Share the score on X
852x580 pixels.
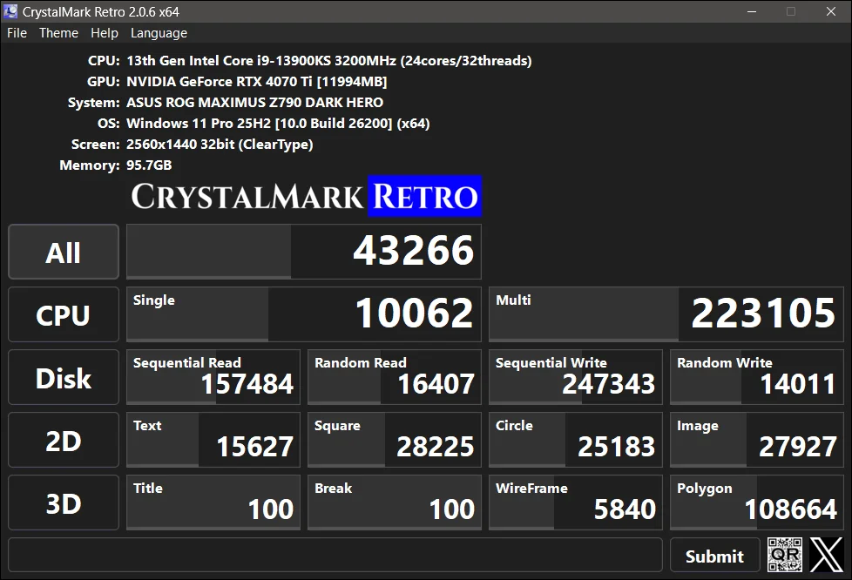[x=826, y=555]
